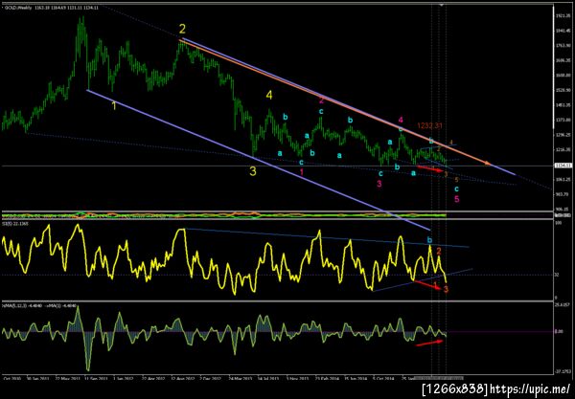Select the yellow wave label 4

(x=269, y=96)
